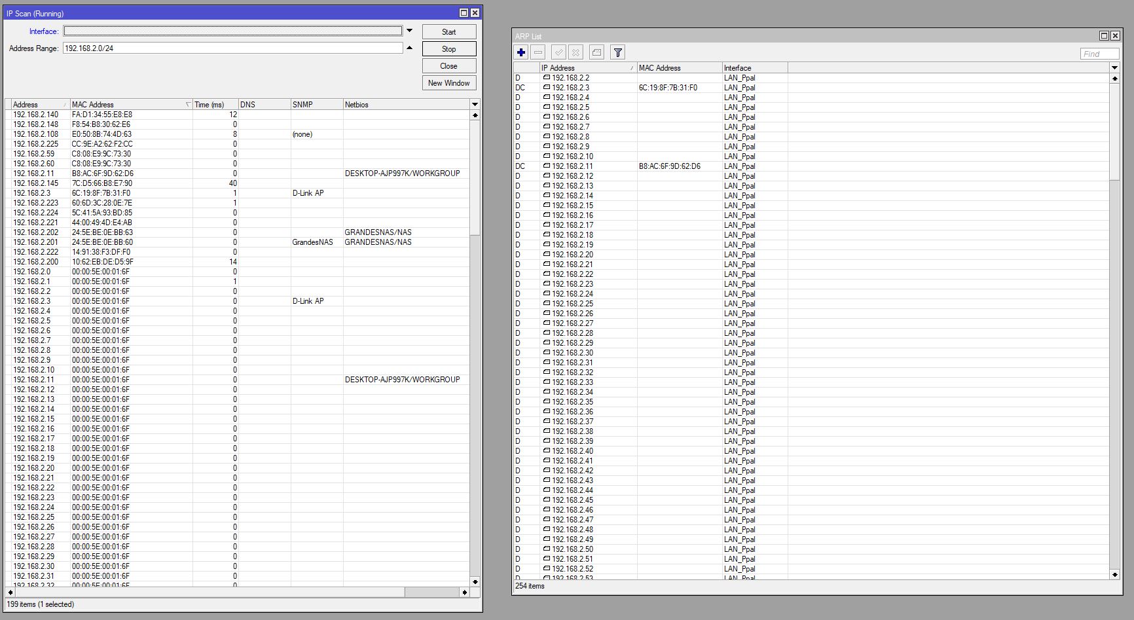Click the scroll-down arrow of ARP List's scrollbar
1134x620 pixels.
[x=1115, y=575]
